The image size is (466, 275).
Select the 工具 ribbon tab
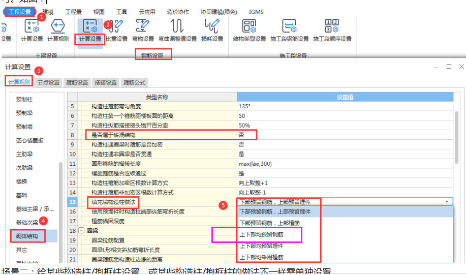coord(121,12)
